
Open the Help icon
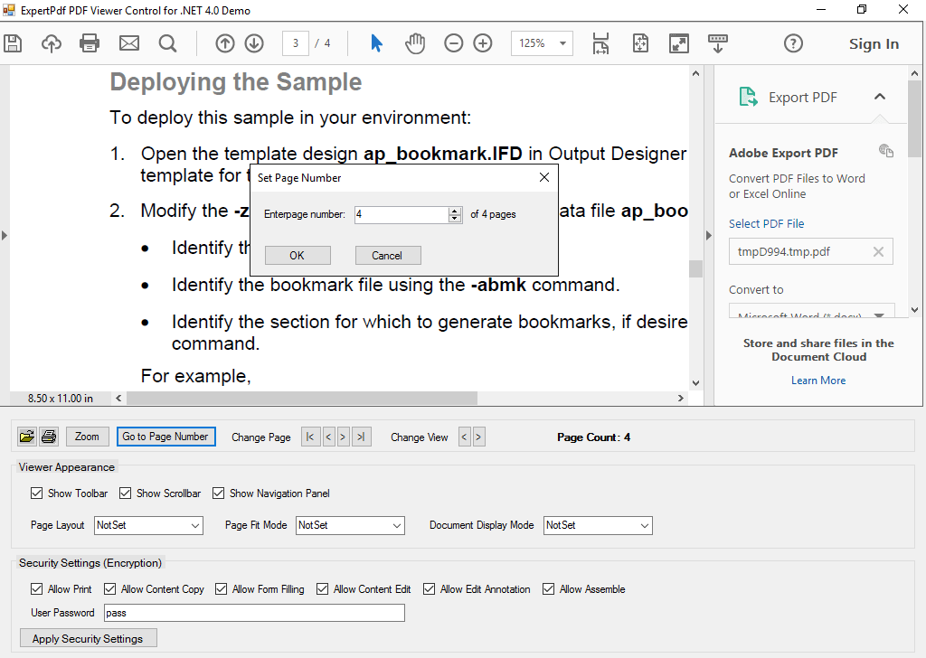(x=793, y=42)
